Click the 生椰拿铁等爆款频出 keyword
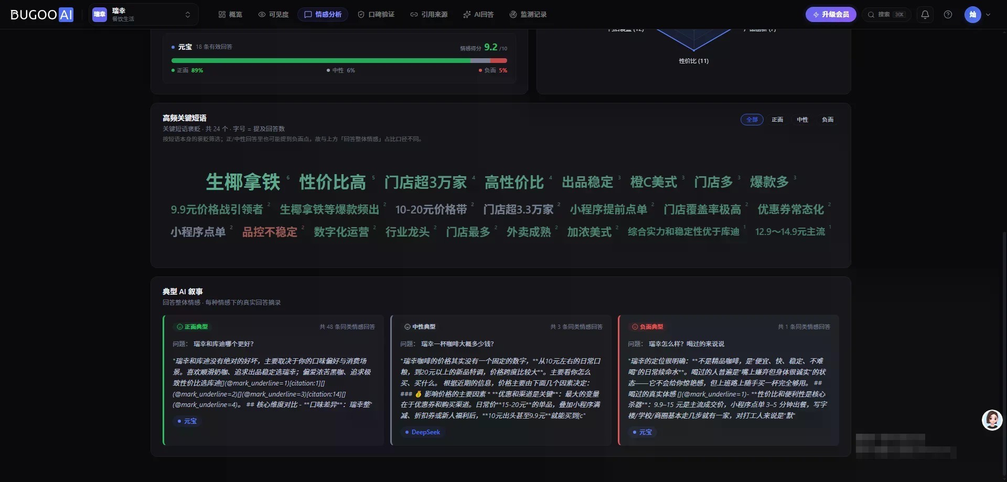Screen dimensions: 1007x482 pos(329,209)
